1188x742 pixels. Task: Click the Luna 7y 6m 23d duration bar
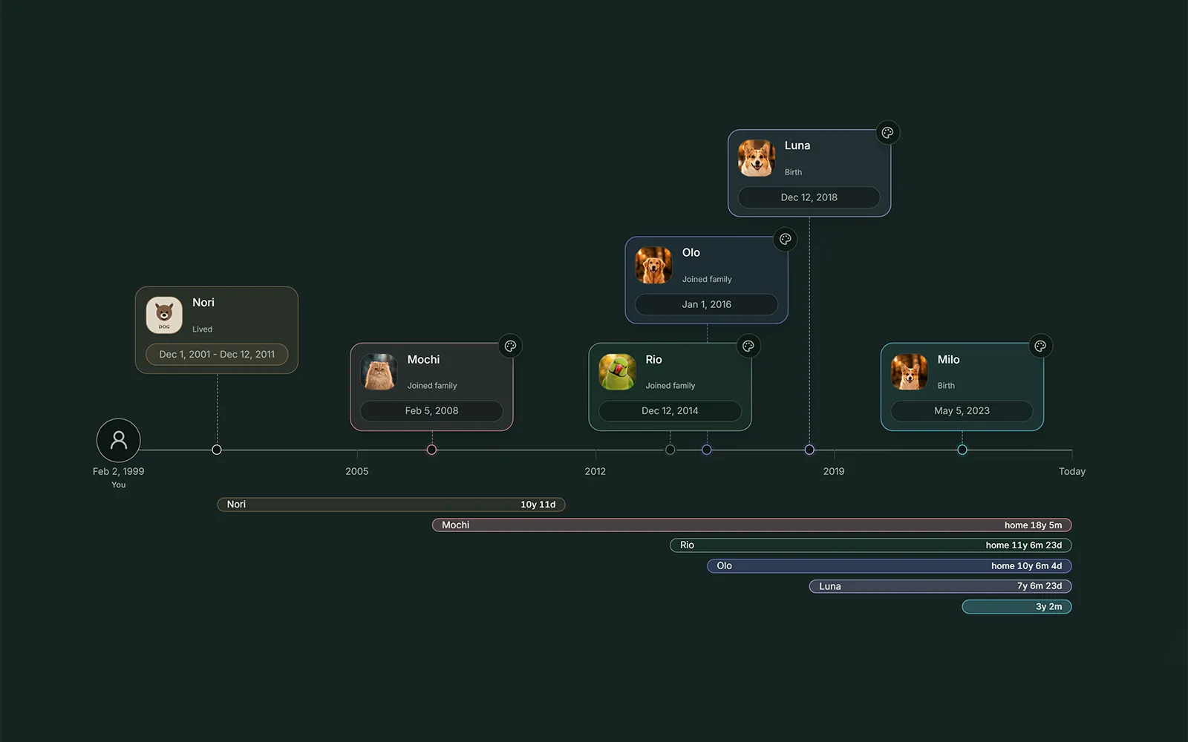pos(941,586)
